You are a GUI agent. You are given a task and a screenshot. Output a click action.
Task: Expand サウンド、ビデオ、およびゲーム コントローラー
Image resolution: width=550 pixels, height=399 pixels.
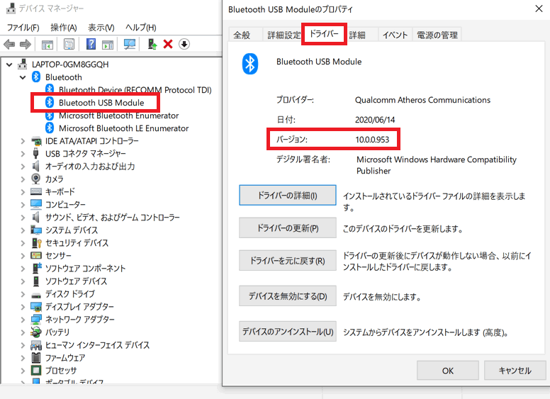pyautogui.click(x=23, y=218)
